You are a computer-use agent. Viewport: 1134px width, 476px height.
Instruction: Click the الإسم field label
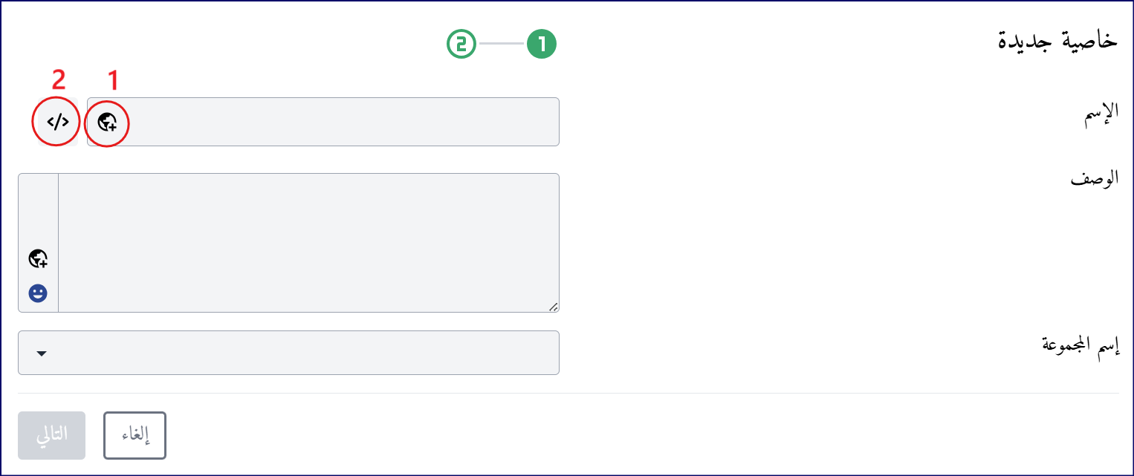click(1099, 114)
